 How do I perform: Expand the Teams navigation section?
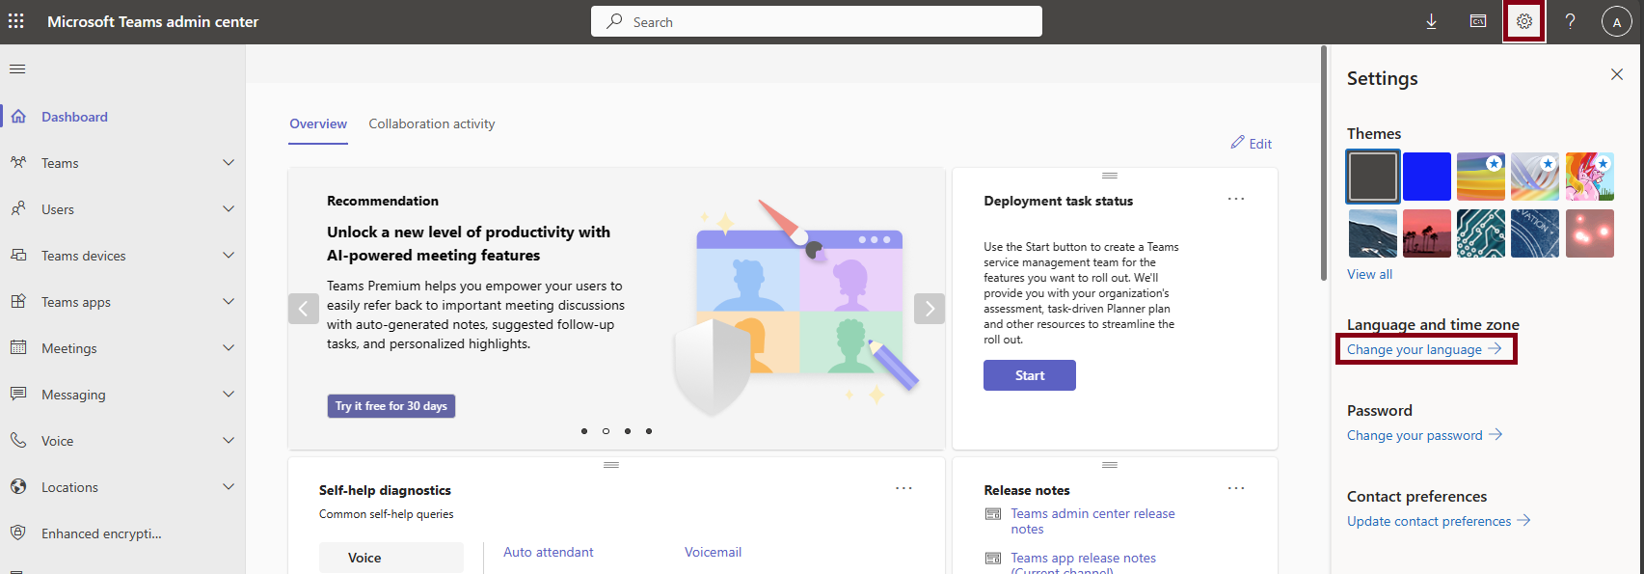229,163
